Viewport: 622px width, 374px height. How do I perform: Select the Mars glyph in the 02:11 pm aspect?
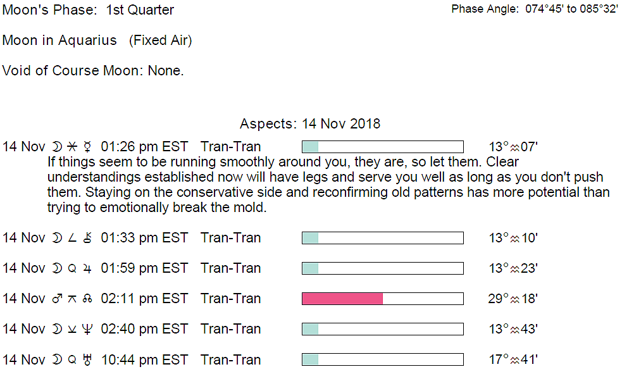click(57, 299)
